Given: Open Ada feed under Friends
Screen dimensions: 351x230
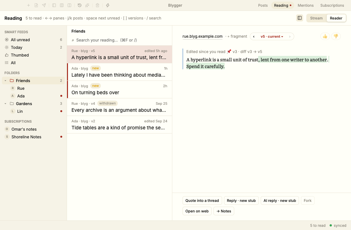Looking at the screenshot, I should pos(34,96).
